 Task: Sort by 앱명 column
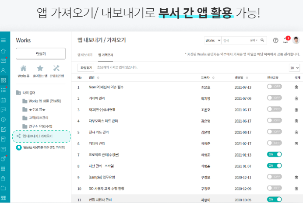point(94,77)
